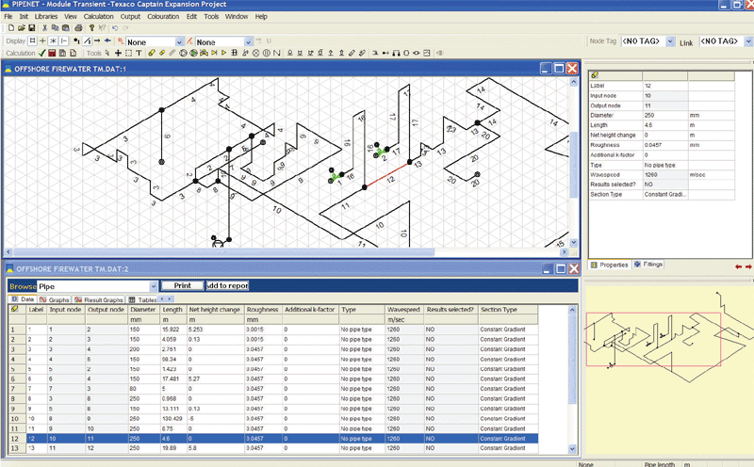Click the Cut scissors icon
Viewport: 754px width, 467px height.
click(44, 28)
